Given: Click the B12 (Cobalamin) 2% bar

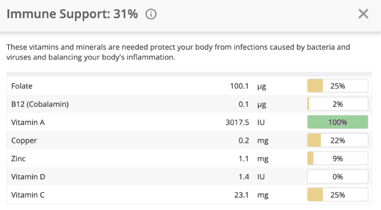Looking at the screenshot, I should [x=338, y=104].
